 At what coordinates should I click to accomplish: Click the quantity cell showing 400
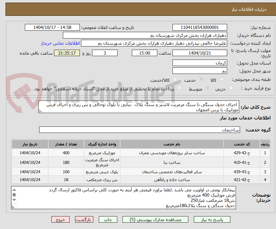coord(66,153)
